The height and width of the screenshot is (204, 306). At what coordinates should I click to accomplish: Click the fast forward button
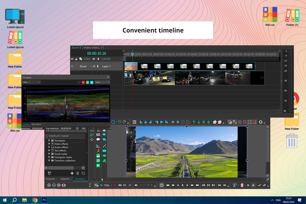[192, 185]
